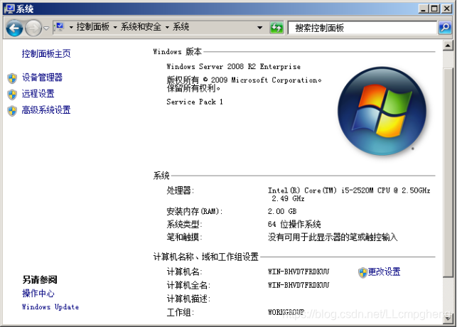Viewport: 457px width, 327px height.
Task: Click the greyed forward arrow button
Action: tap(33, 28)
